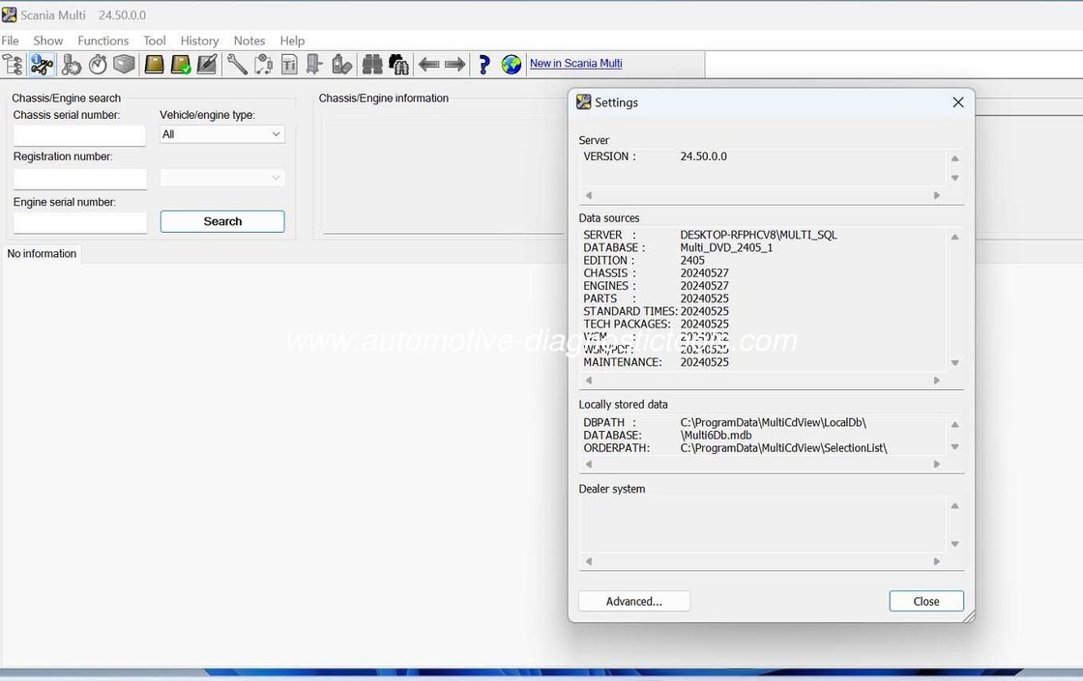This screenshot has width=1083, height=681.
Task: Click the wrench tool icon
Action: pos(236,65)
